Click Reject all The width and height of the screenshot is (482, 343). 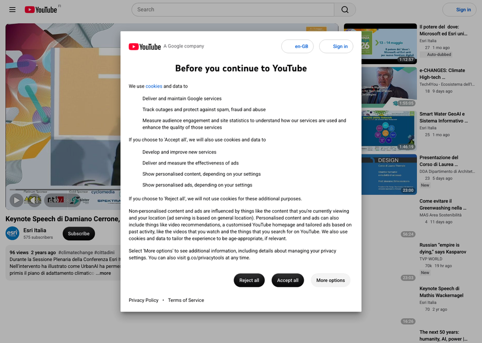[x=249, y=280]
